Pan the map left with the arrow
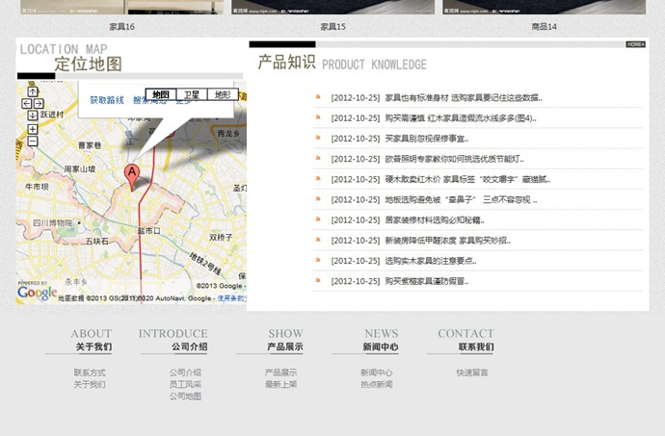The height and width of the screenshot is (436, 665). 27,103
